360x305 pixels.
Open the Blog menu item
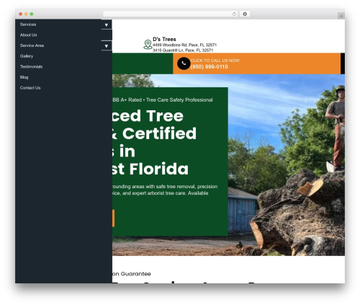24,77
